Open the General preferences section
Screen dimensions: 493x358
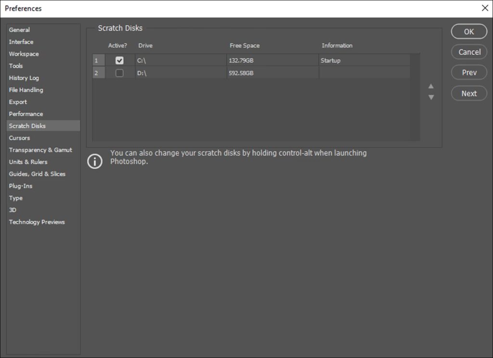click(19, 30)
